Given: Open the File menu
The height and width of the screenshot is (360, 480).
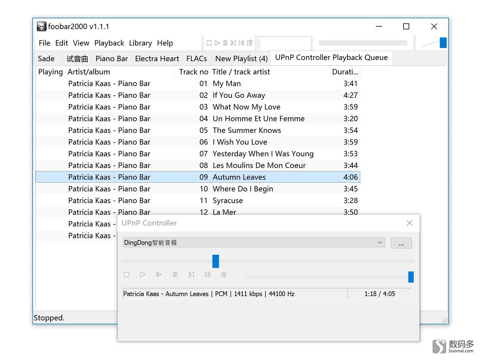Looking at the screenshot, I should coord(44,43).
